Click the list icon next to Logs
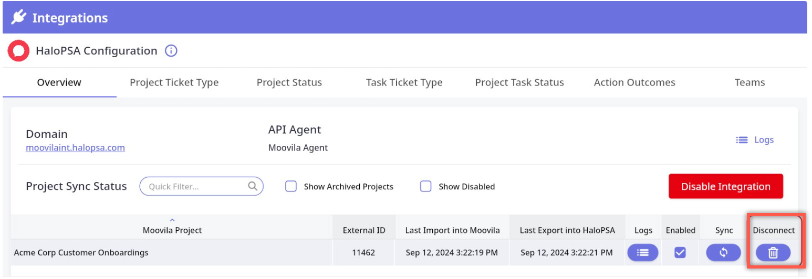The image size is (812, 279). click(x=742, y=140)
